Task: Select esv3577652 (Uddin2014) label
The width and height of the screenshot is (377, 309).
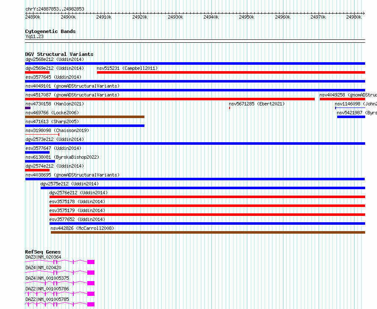Action: point(77,219)
